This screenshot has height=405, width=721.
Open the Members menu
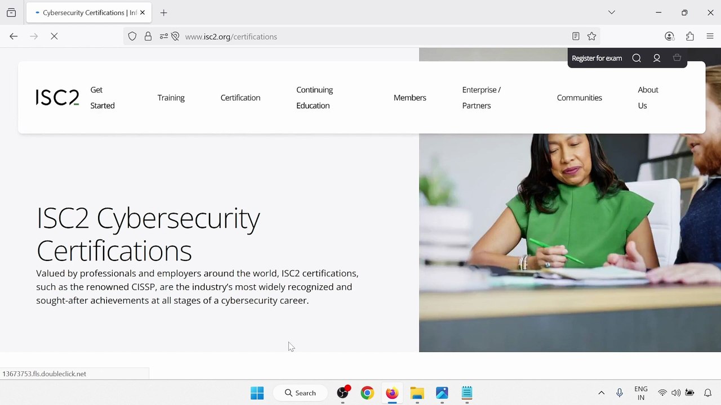(410, 97)
